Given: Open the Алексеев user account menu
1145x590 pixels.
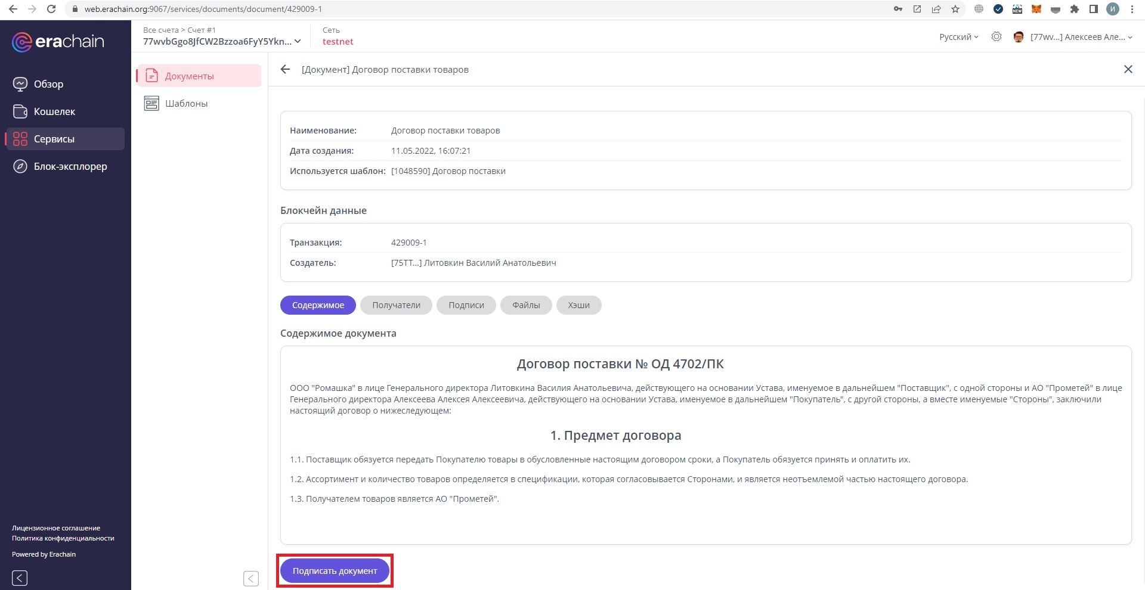Looking at the screenshot, I should point(1080,37).
